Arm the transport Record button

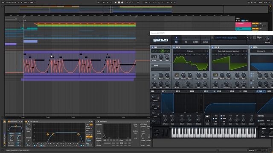click(x=122, y=3)
